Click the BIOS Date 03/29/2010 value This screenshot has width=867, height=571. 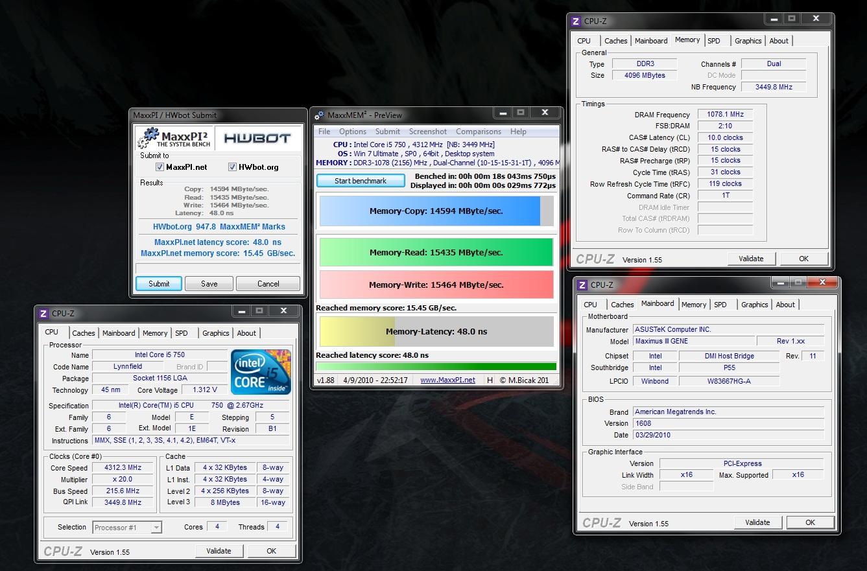pyautogui.click(x=728, y=436)
